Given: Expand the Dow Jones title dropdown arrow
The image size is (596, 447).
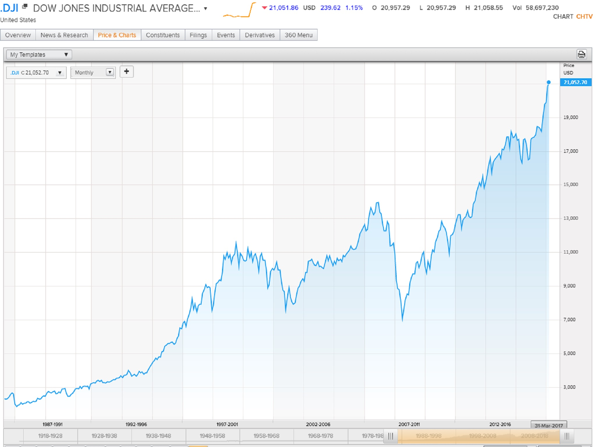Looking at the screenshot, I should coord(205,9).
